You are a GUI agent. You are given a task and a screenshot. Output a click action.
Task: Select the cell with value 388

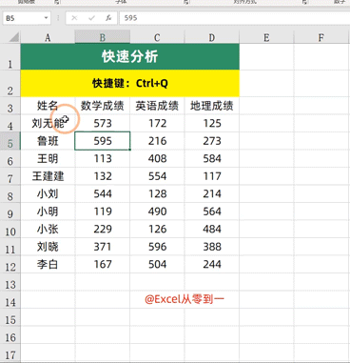[212, 247]
